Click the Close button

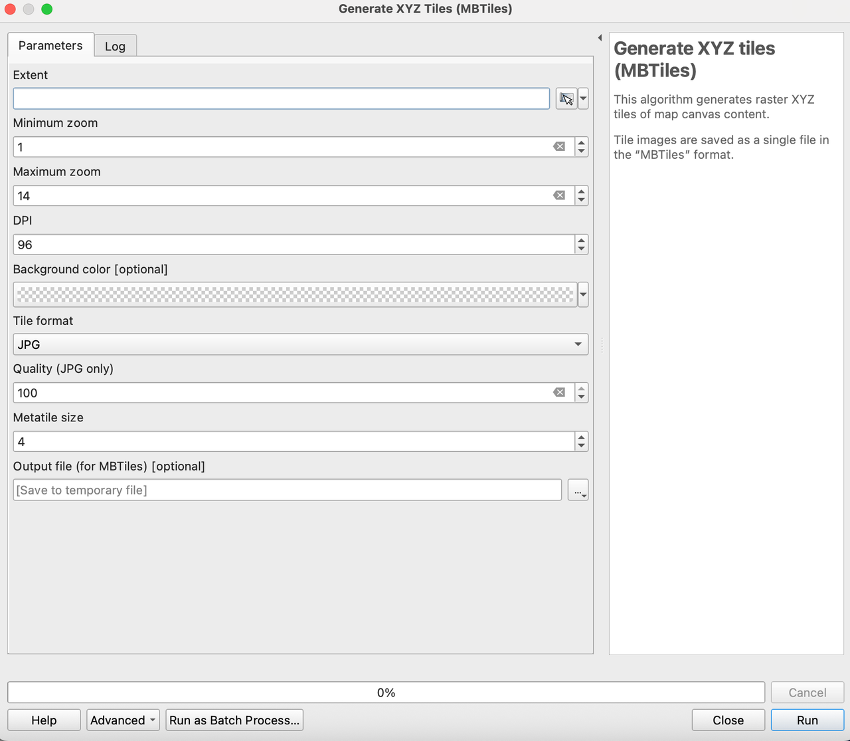click(728, 720)
